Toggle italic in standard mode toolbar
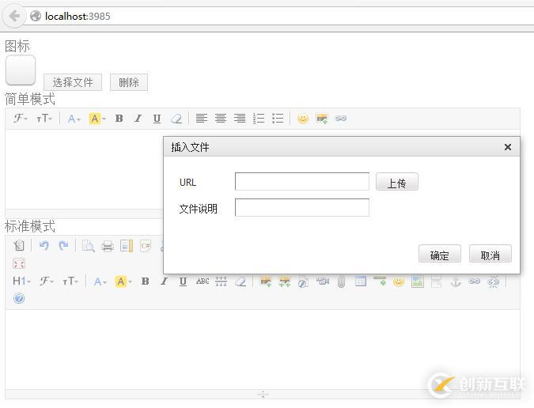Viewport: 534px width, 408px height. click(164, 281)
